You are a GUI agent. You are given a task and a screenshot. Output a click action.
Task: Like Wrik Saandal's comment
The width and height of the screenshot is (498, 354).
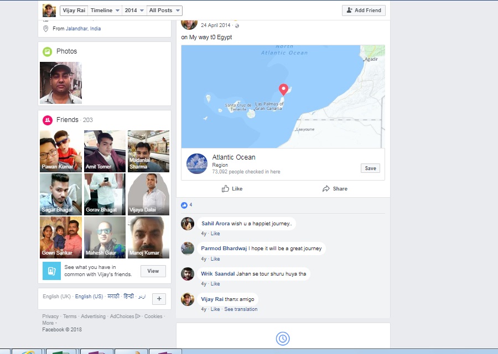point(215,284)
